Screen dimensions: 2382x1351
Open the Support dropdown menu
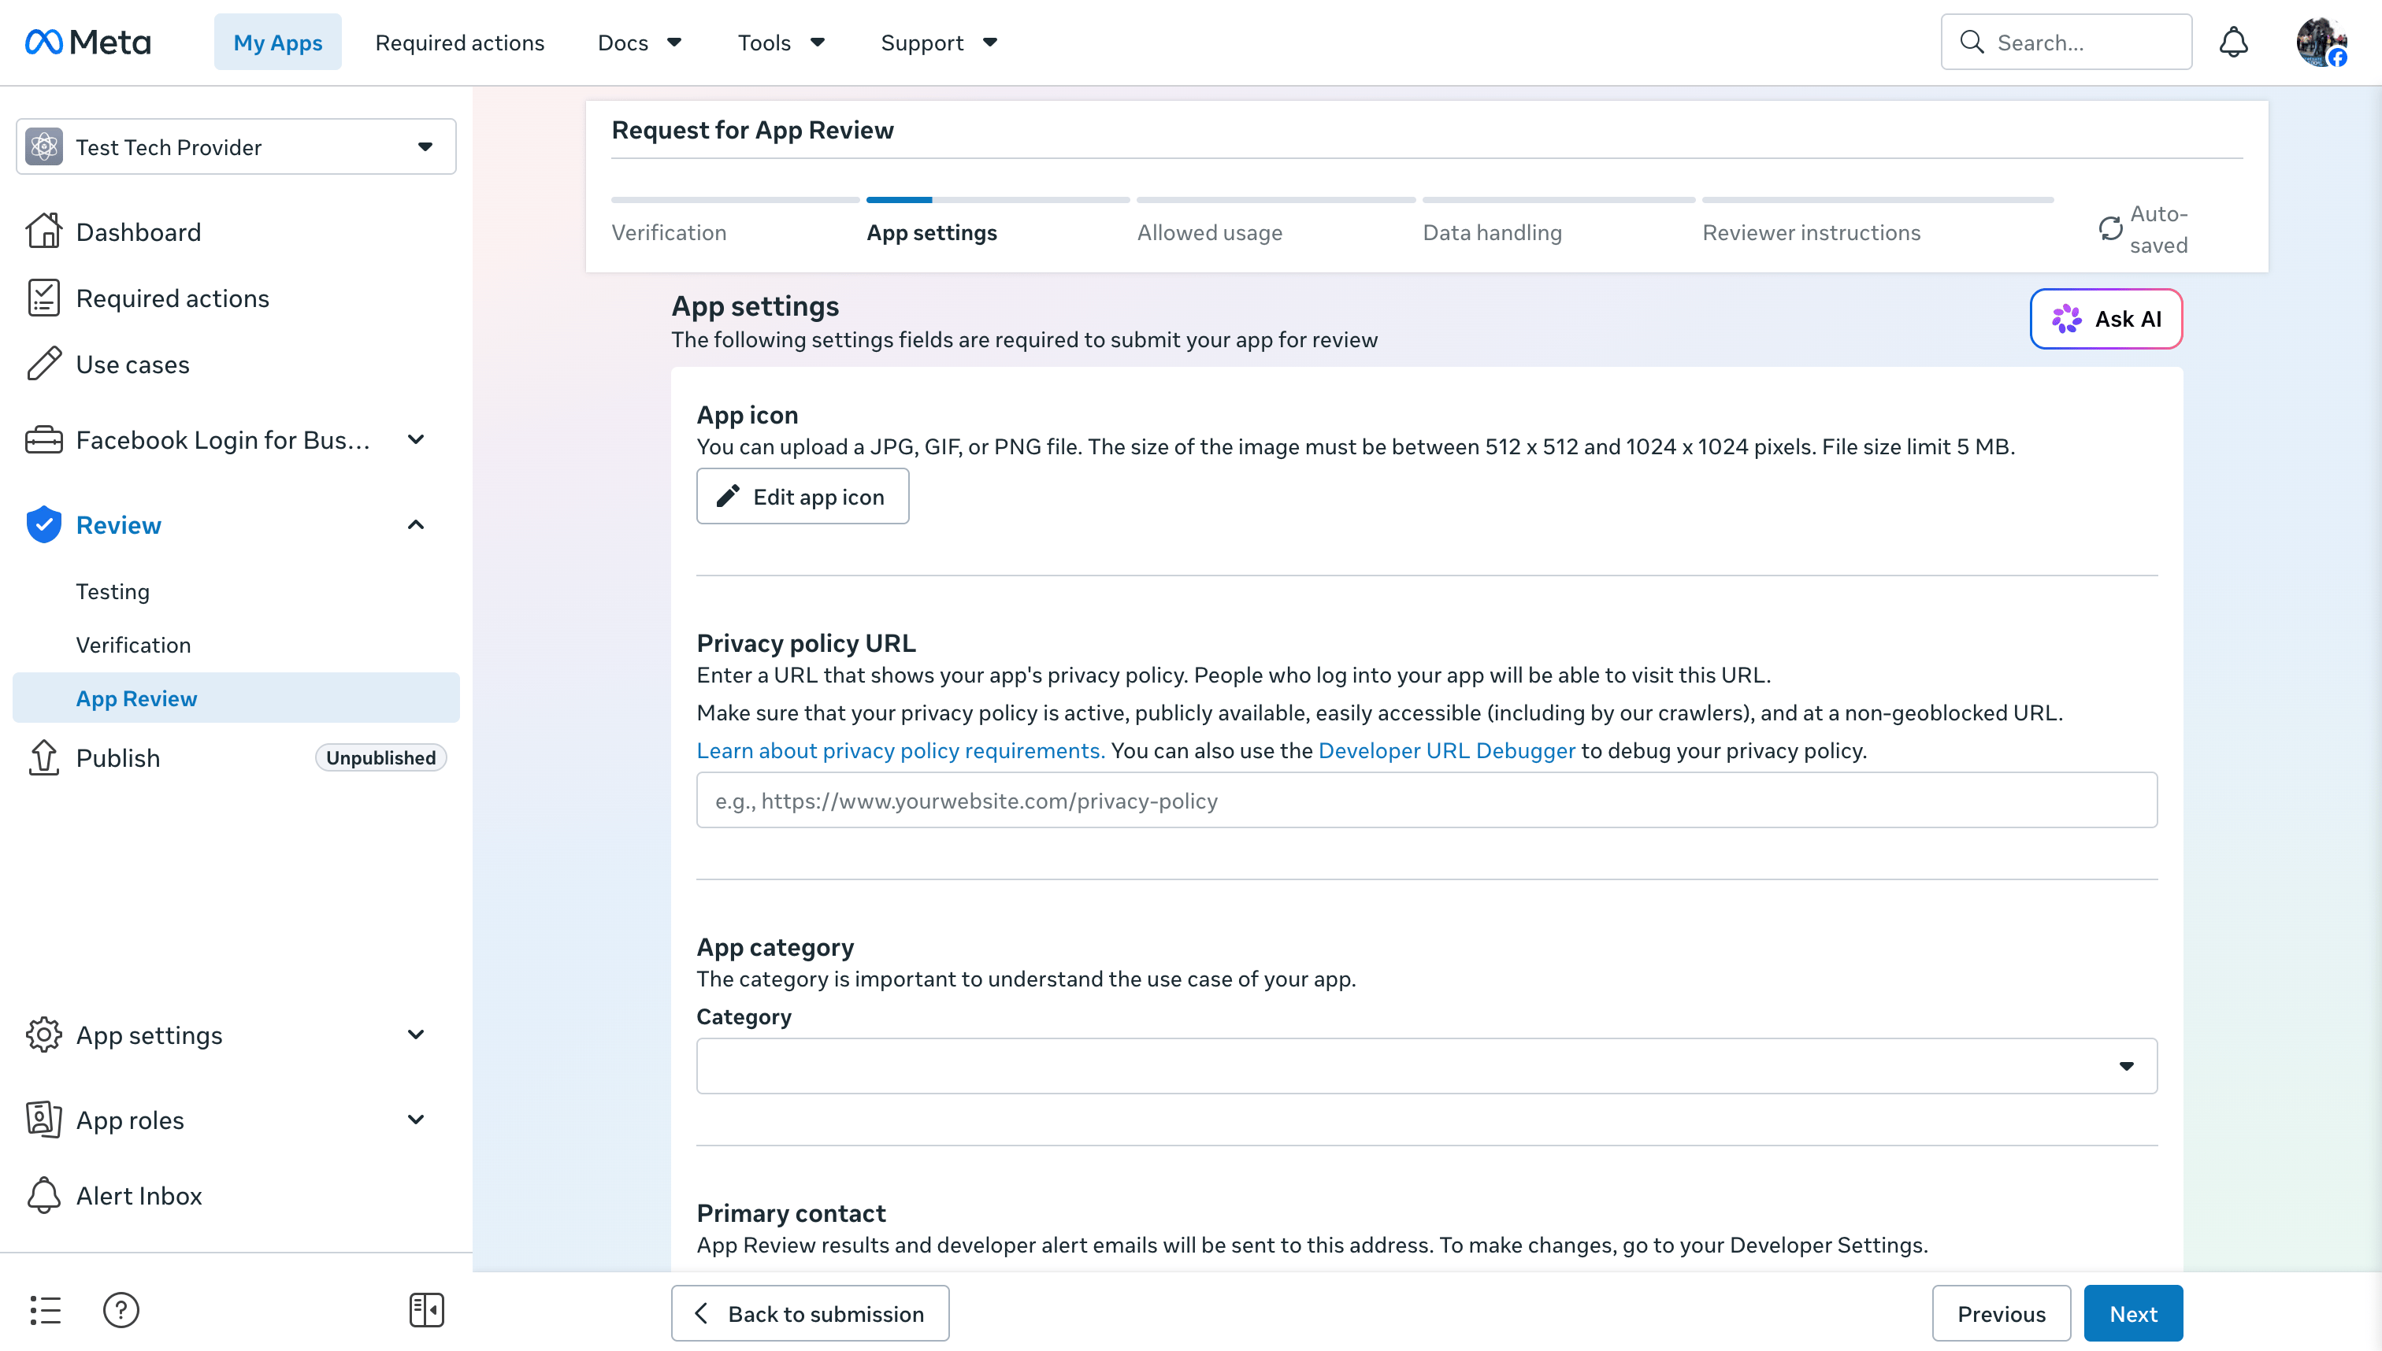click(x=938, y=42)
